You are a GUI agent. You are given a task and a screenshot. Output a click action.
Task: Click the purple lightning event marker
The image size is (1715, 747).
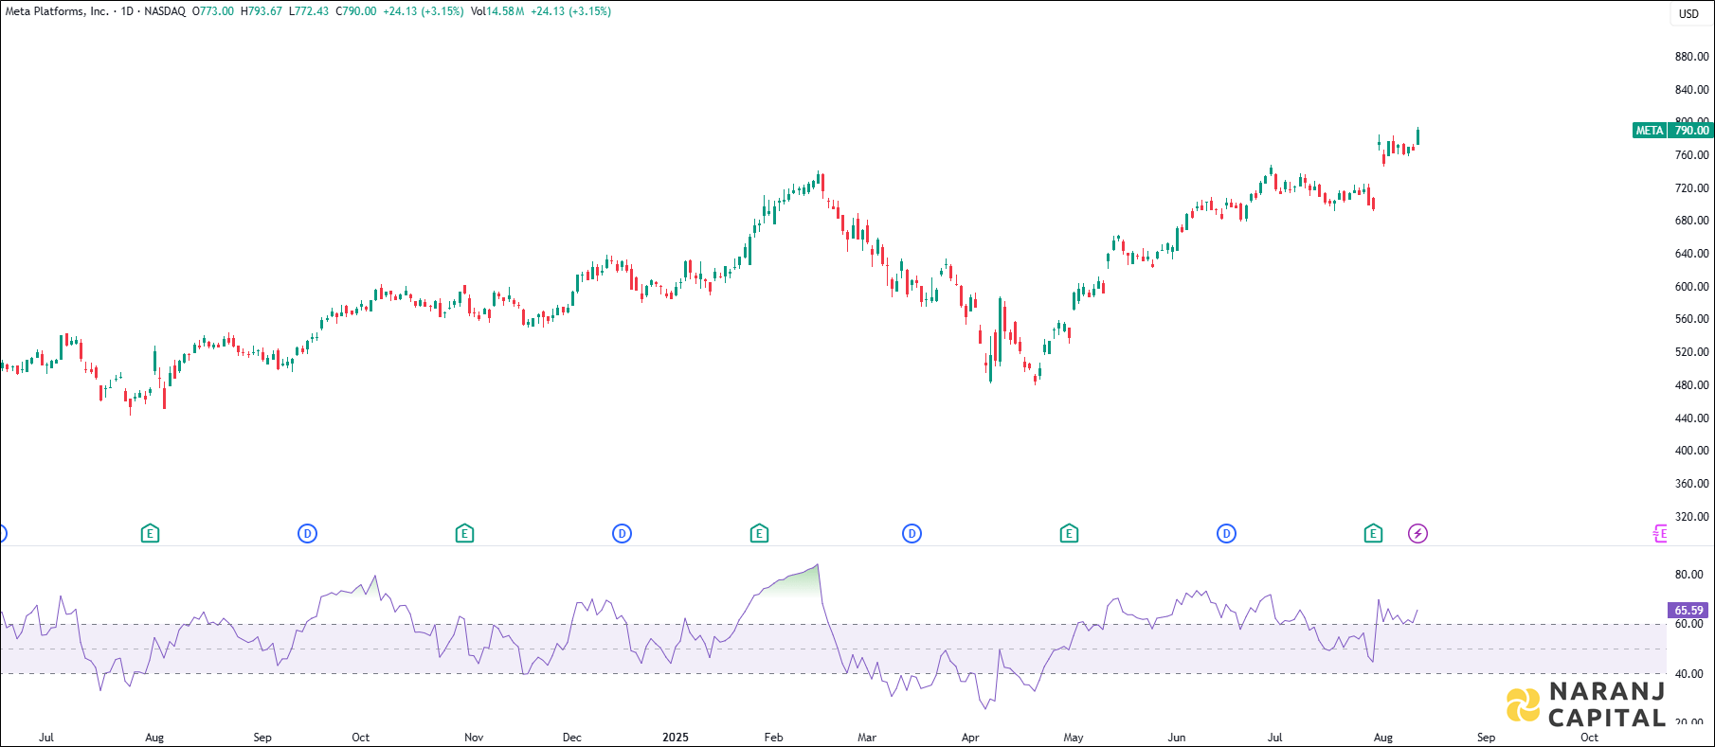tap(1417, 534)
